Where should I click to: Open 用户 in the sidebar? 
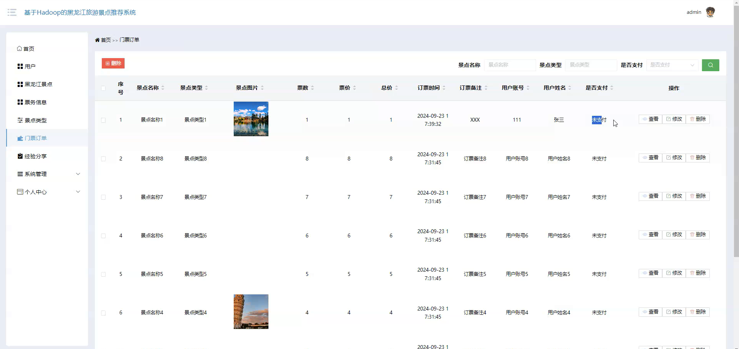click(47, 67)
